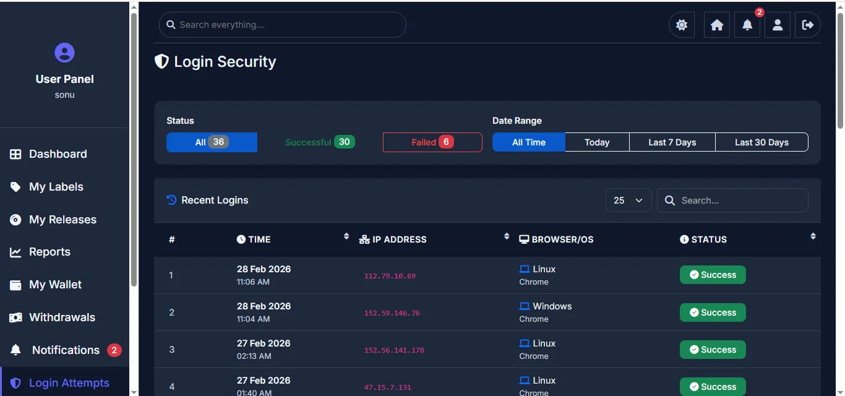Click the theme settings sun icon

pos(682,25)
